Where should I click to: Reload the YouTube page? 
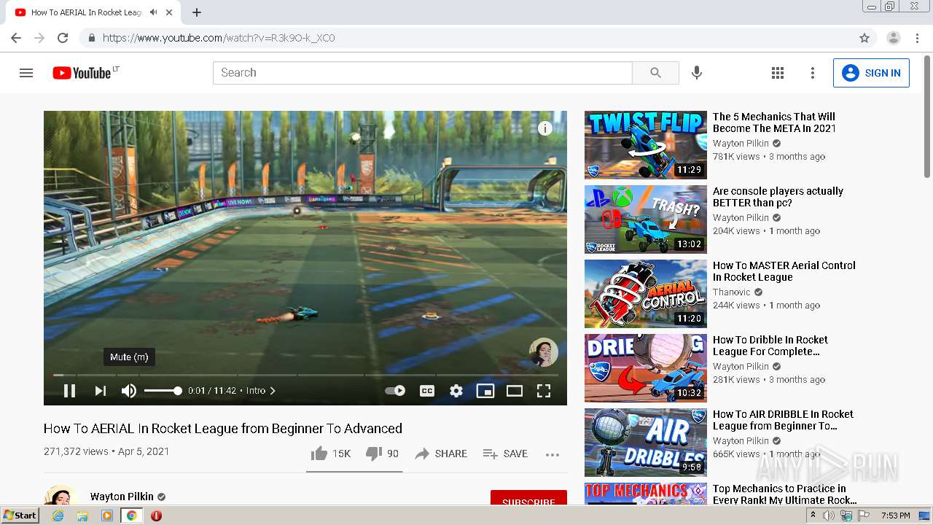pos(63,38)
